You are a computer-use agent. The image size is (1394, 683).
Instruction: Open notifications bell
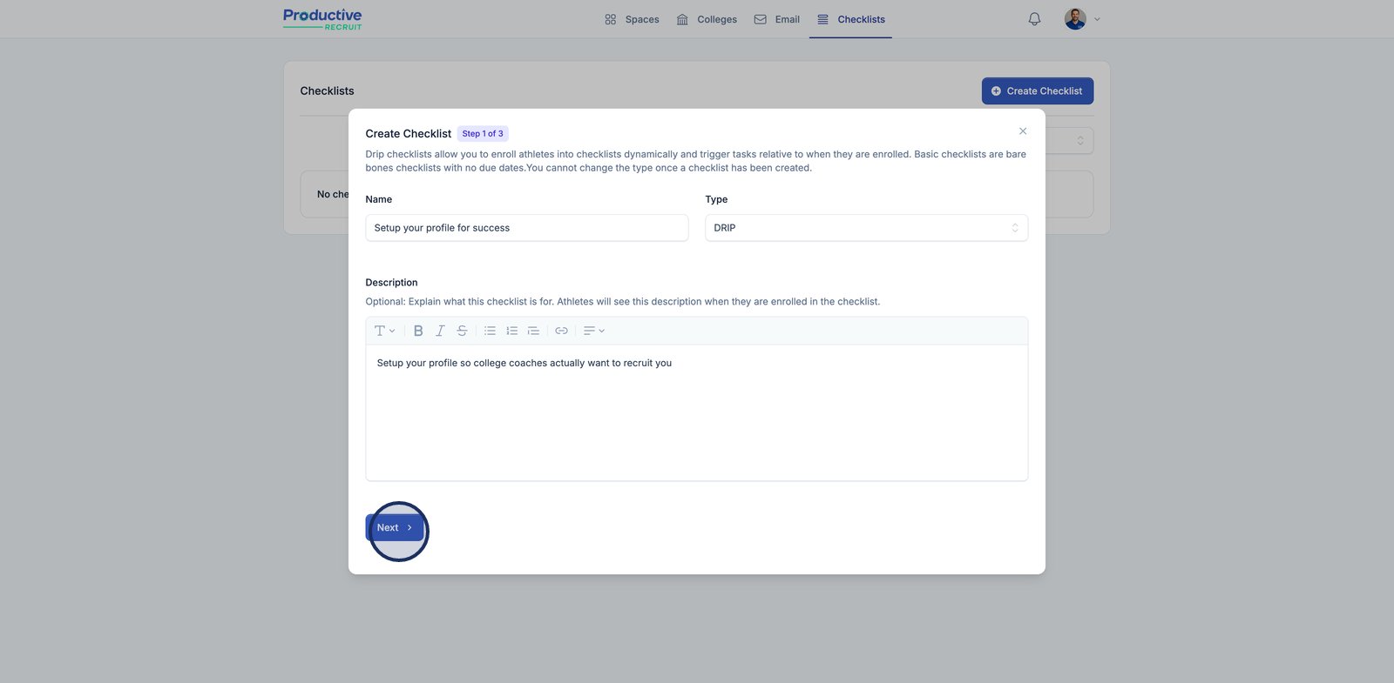click(x=1034, y=19)
